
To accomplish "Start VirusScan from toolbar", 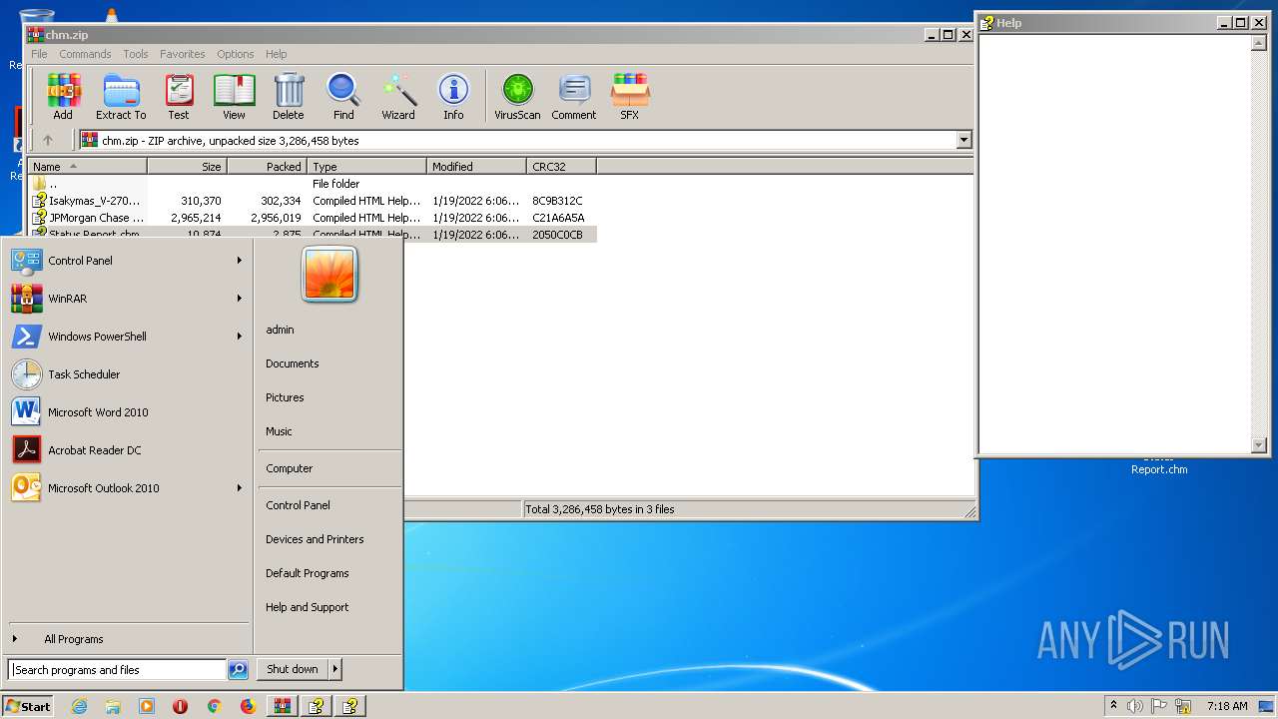I will tap(517, 97).
